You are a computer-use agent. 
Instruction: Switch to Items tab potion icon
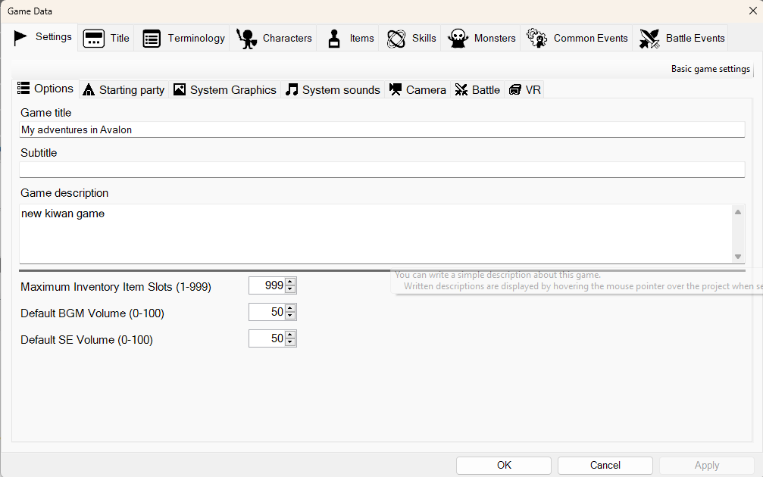(x=350, y=39)
